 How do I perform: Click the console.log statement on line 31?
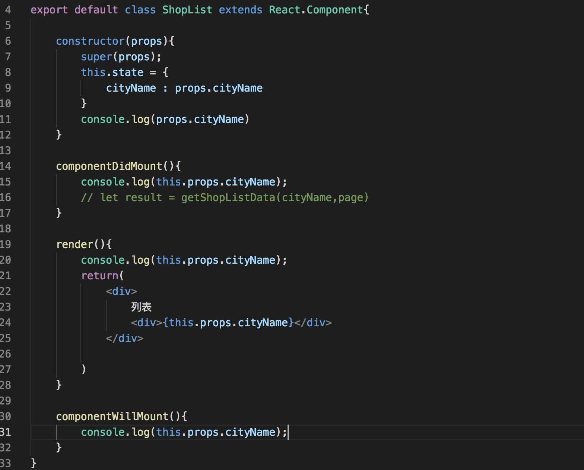[184, 432]
